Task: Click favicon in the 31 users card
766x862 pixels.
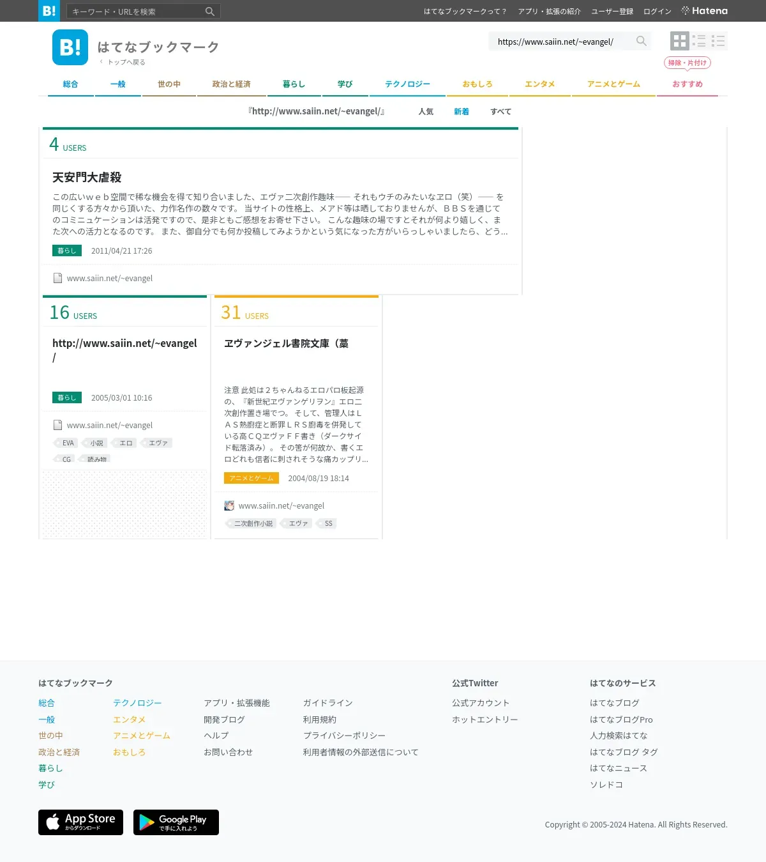Action: click(x=229, y=505)
